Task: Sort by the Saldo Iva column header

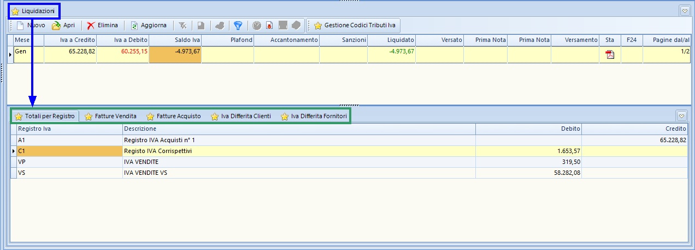Action: 175,40
